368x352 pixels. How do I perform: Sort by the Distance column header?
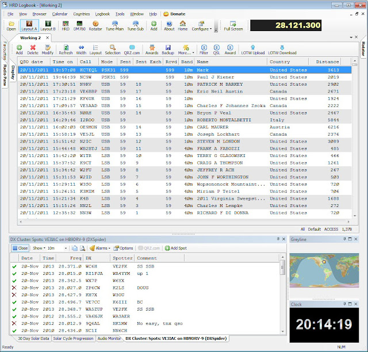click(324, 62)
